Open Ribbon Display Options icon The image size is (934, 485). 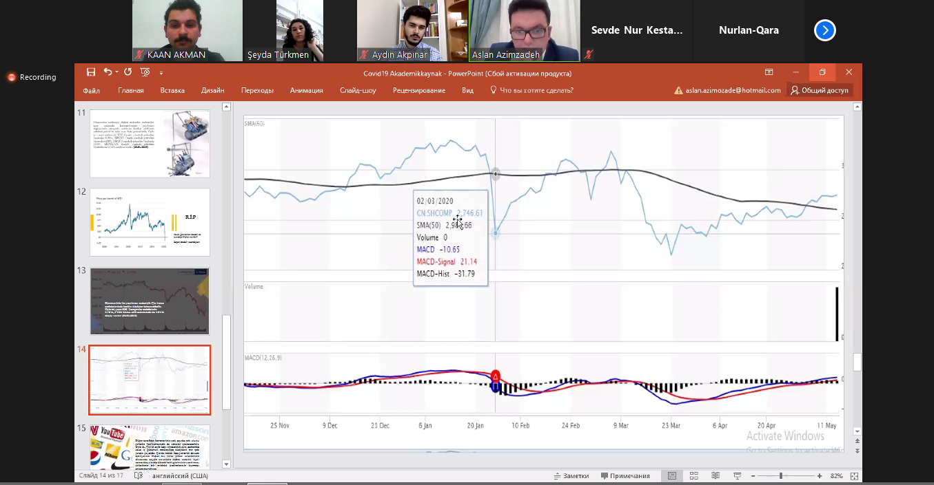769,72
